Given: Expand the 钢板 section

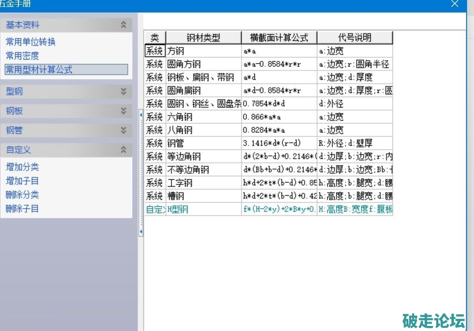Looking at the screenshot, I should click(x=123, y=111).
